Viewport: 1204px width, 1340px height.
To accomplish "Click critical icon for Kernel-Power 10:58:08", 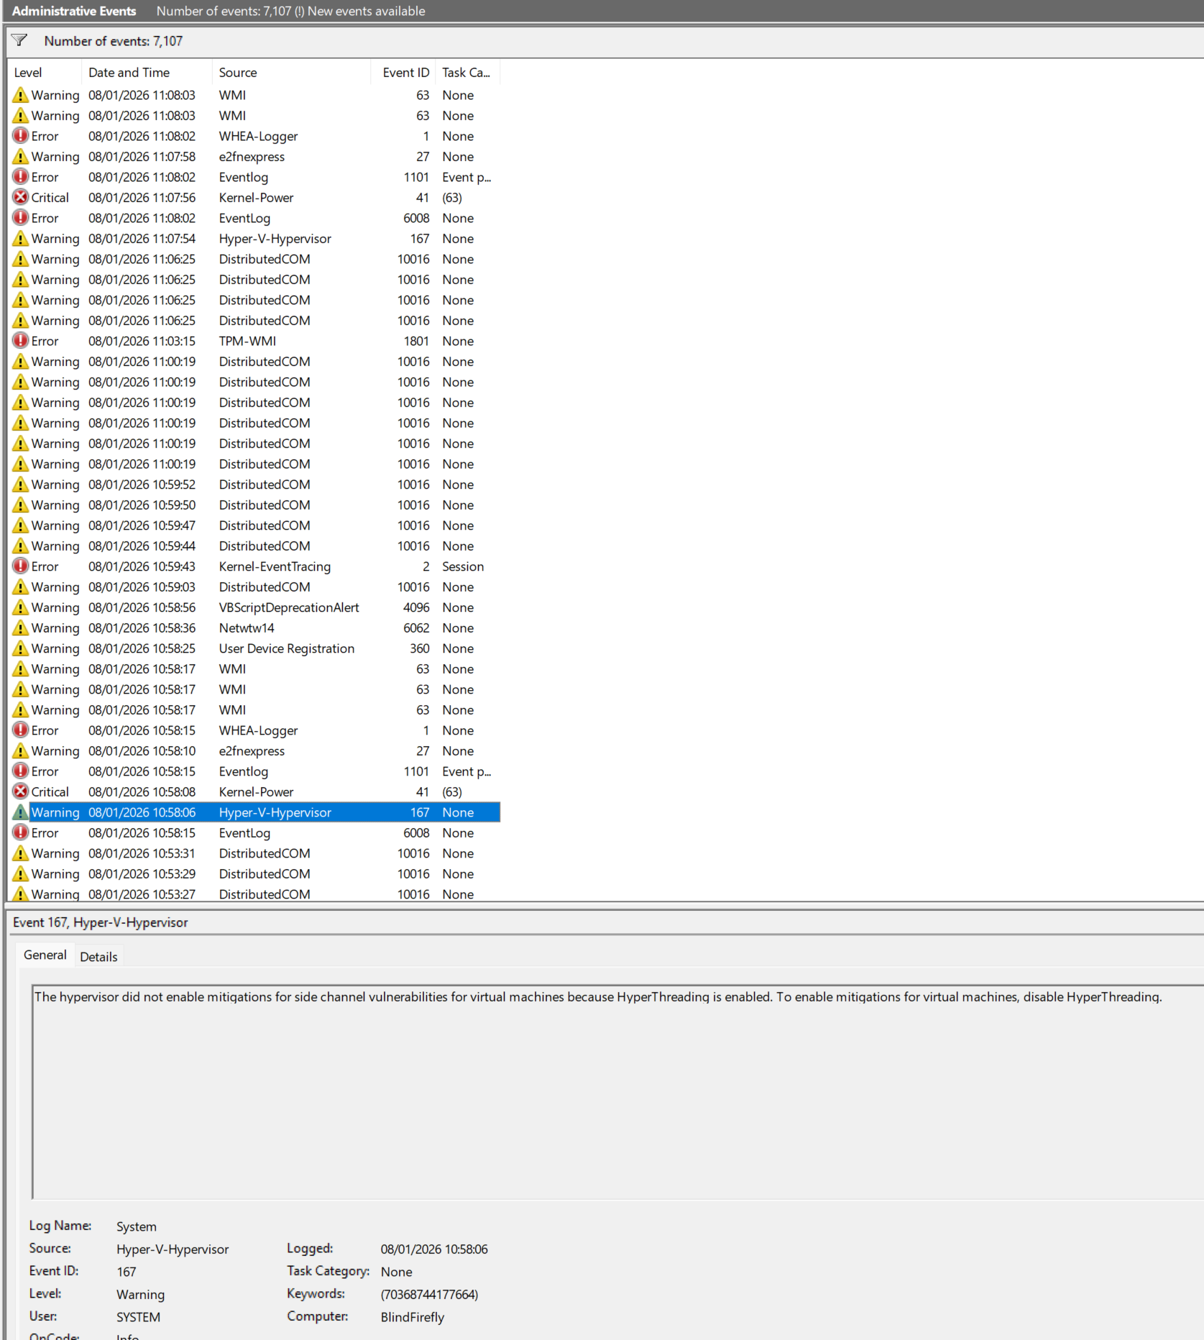I will coord(21,791).
